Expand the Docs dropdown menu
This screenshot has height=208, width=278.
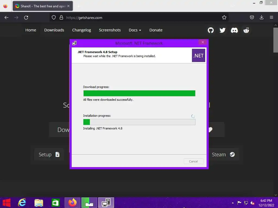135,30
